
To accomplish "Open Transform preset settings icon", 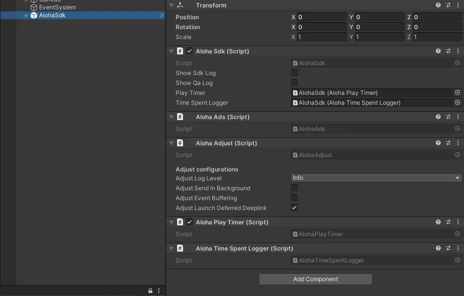I will click(x=448, y=5).
